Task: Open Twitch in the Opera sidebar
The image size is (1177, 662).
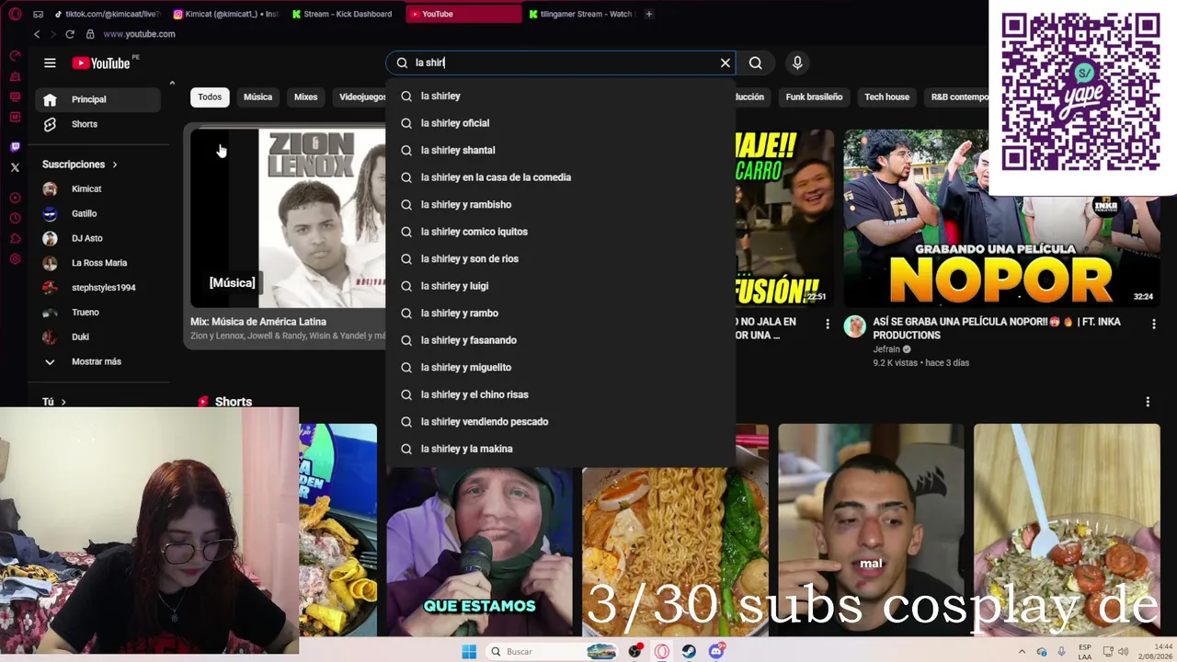Action: click(x=15, y=147)
